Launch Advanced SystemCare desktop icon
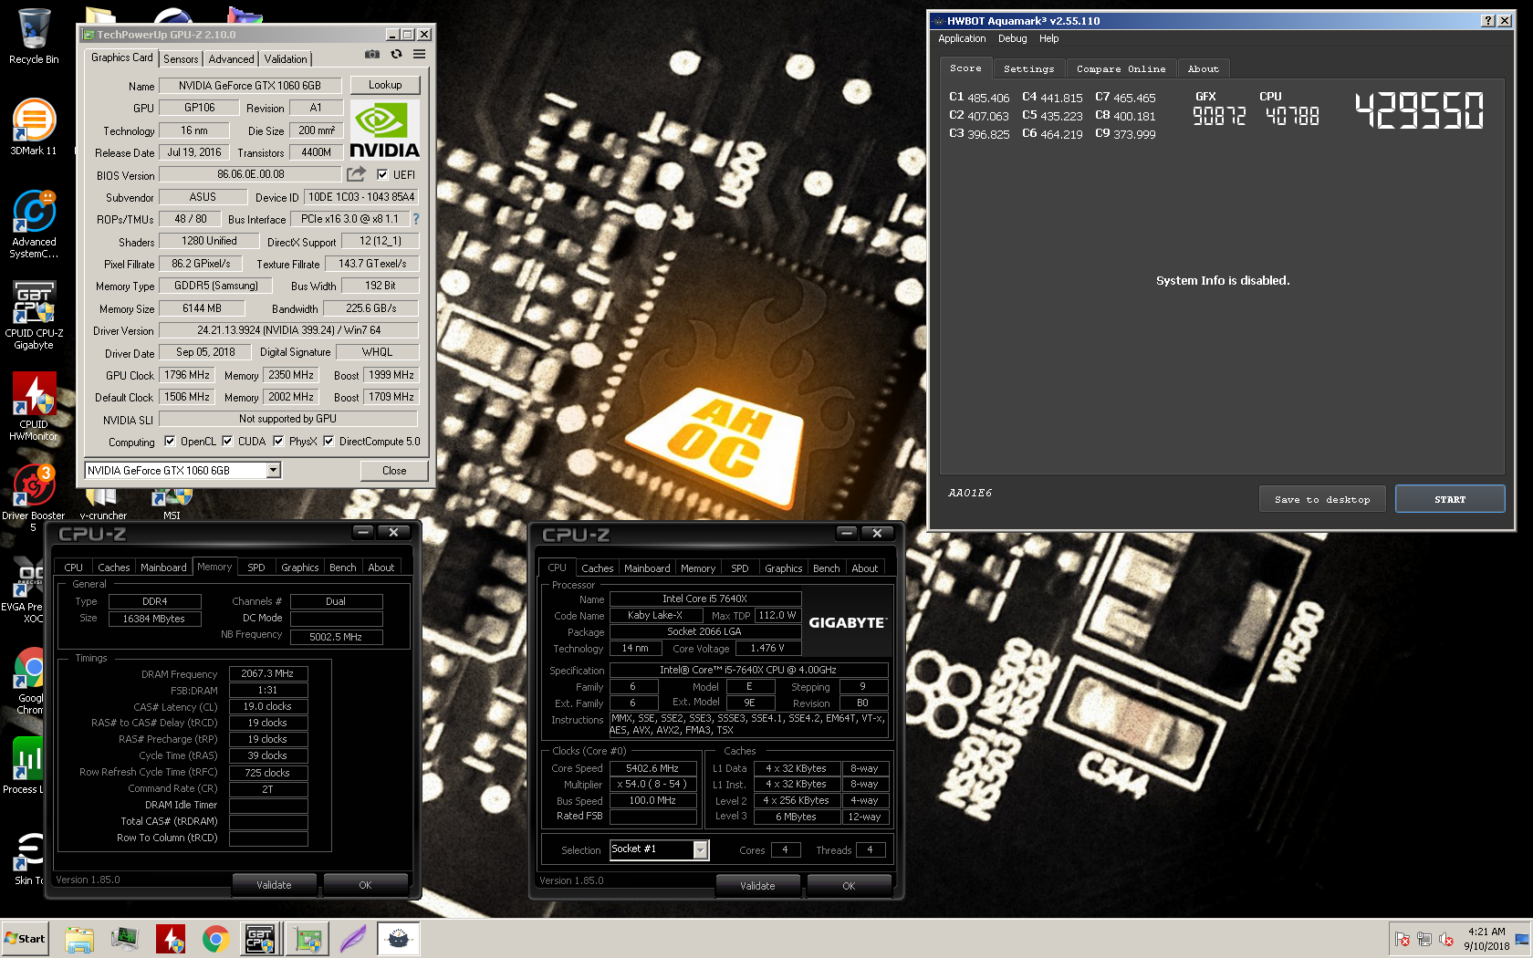Viewport: 1533px width, 958px height. point(34,224)
